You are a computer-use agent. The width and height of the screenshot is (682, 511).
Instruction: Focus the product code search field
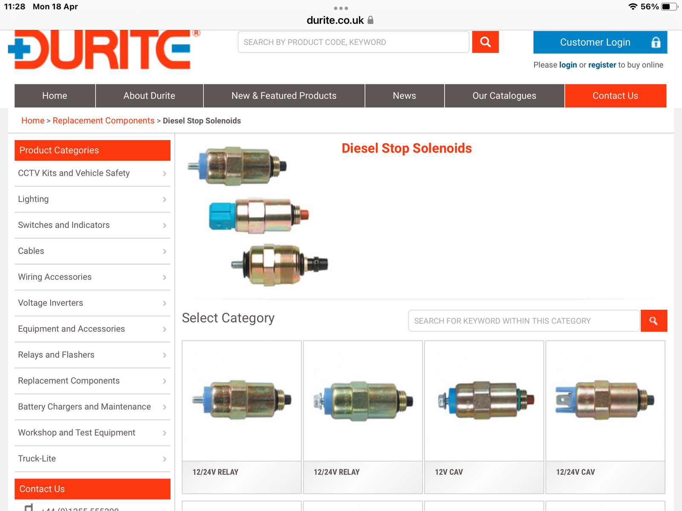tap(353, 42)
